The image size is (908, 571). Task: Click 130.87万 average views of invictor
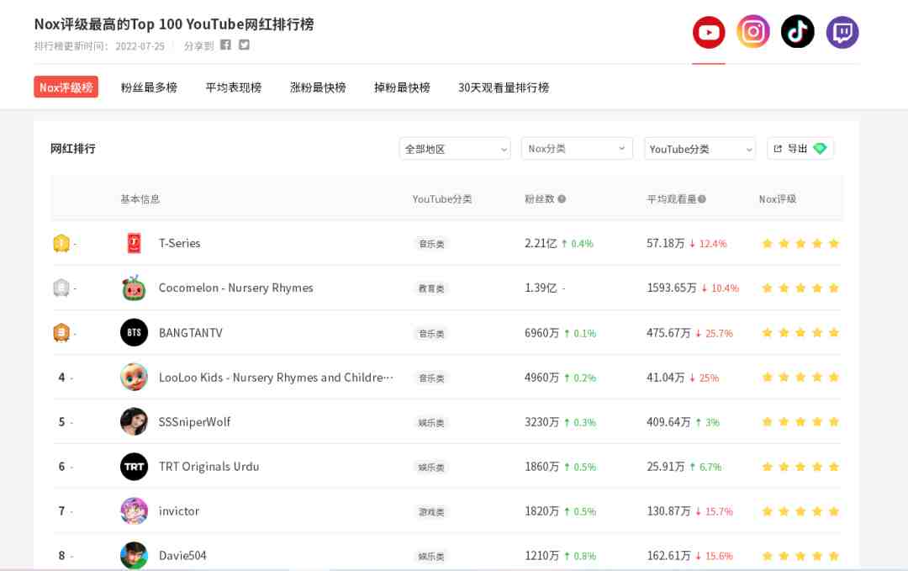669,511
